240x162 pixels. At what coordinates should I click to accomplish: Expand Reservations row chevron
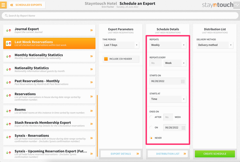92,97
